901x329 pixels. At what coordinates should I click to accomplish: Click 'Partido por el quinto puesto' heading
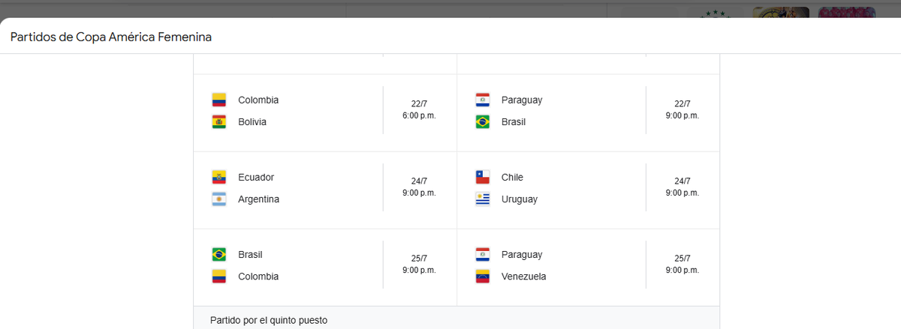269,320
